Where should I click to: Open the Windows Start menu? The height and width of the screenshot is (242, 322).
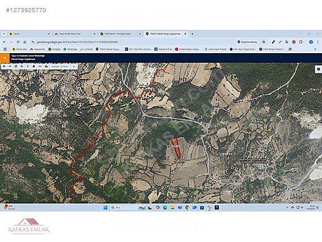coord(106,207)
